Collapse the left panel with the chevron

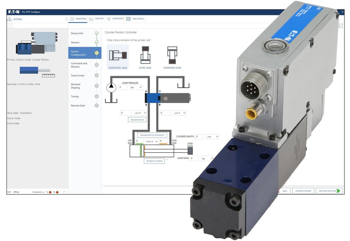point(66,19)
